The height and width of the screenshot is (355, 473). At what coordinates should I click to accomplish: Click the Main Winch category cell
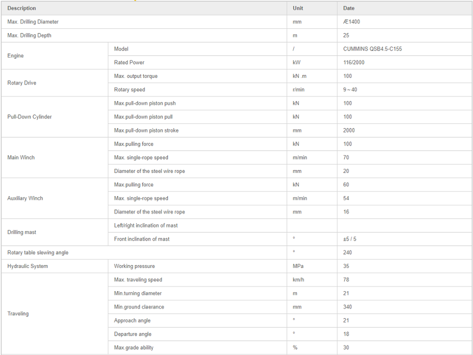(21, 157)
